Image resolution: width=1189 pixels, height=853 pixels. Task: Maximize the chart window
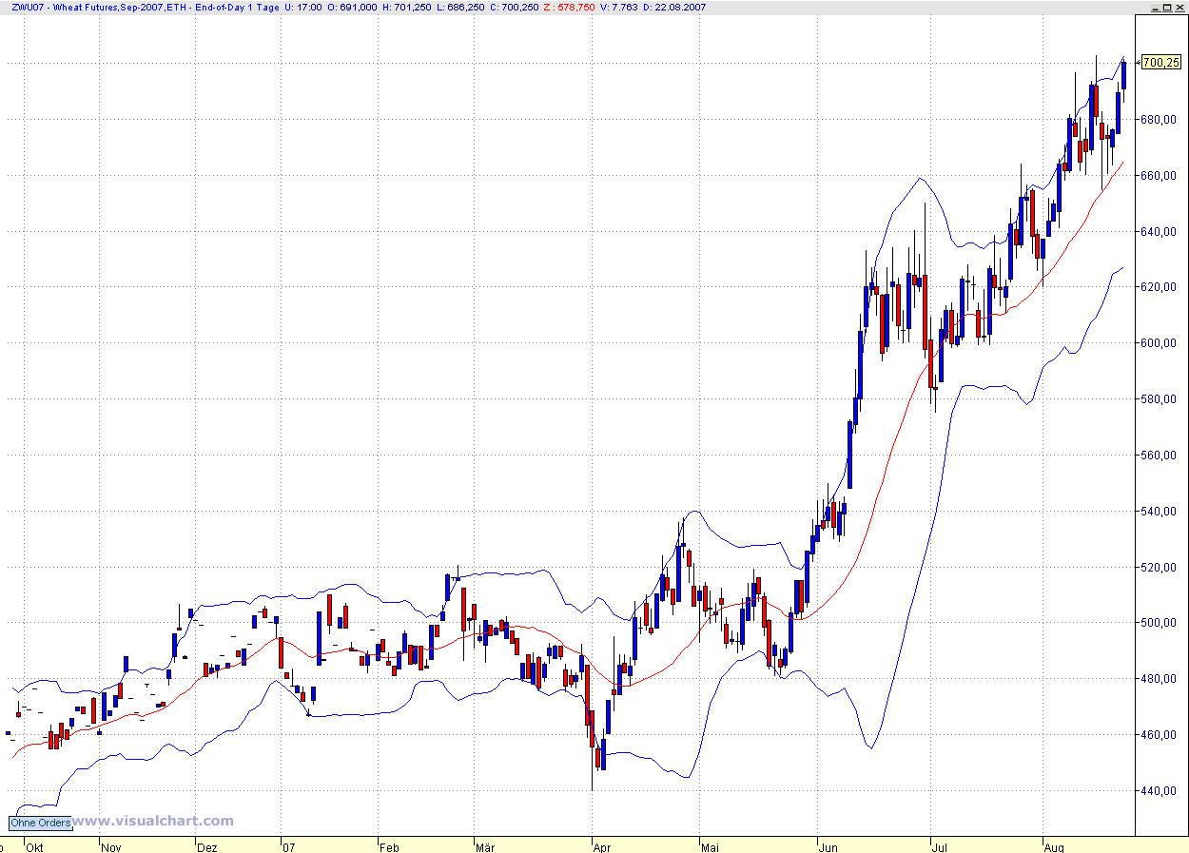1165,6
